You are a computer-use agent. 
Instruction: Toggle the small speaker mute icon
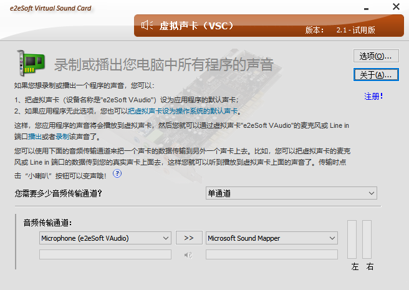tap(188, 254)
